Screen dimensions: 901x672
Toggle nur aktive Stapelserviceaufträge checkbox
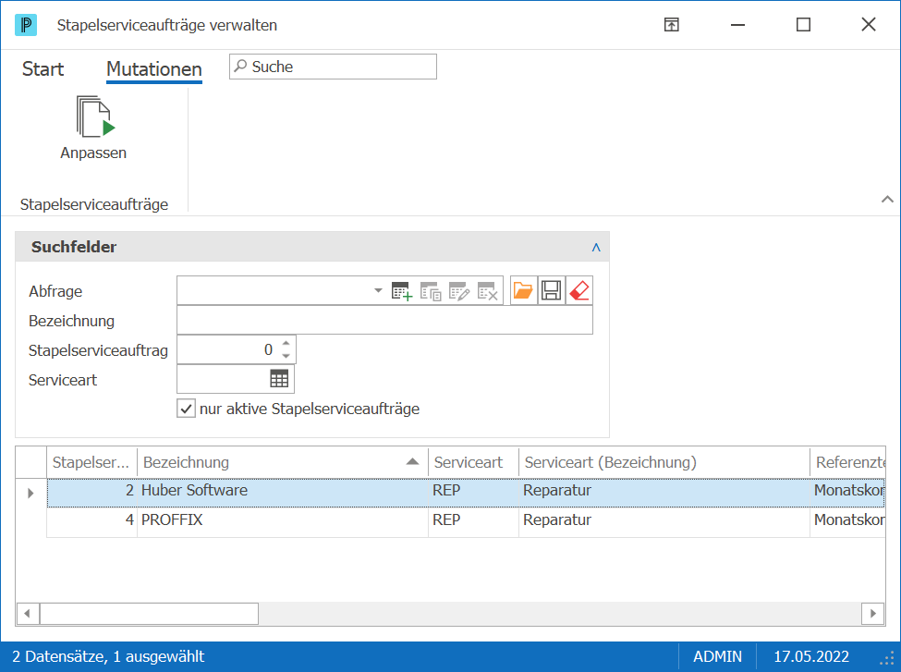coord(186,409)
